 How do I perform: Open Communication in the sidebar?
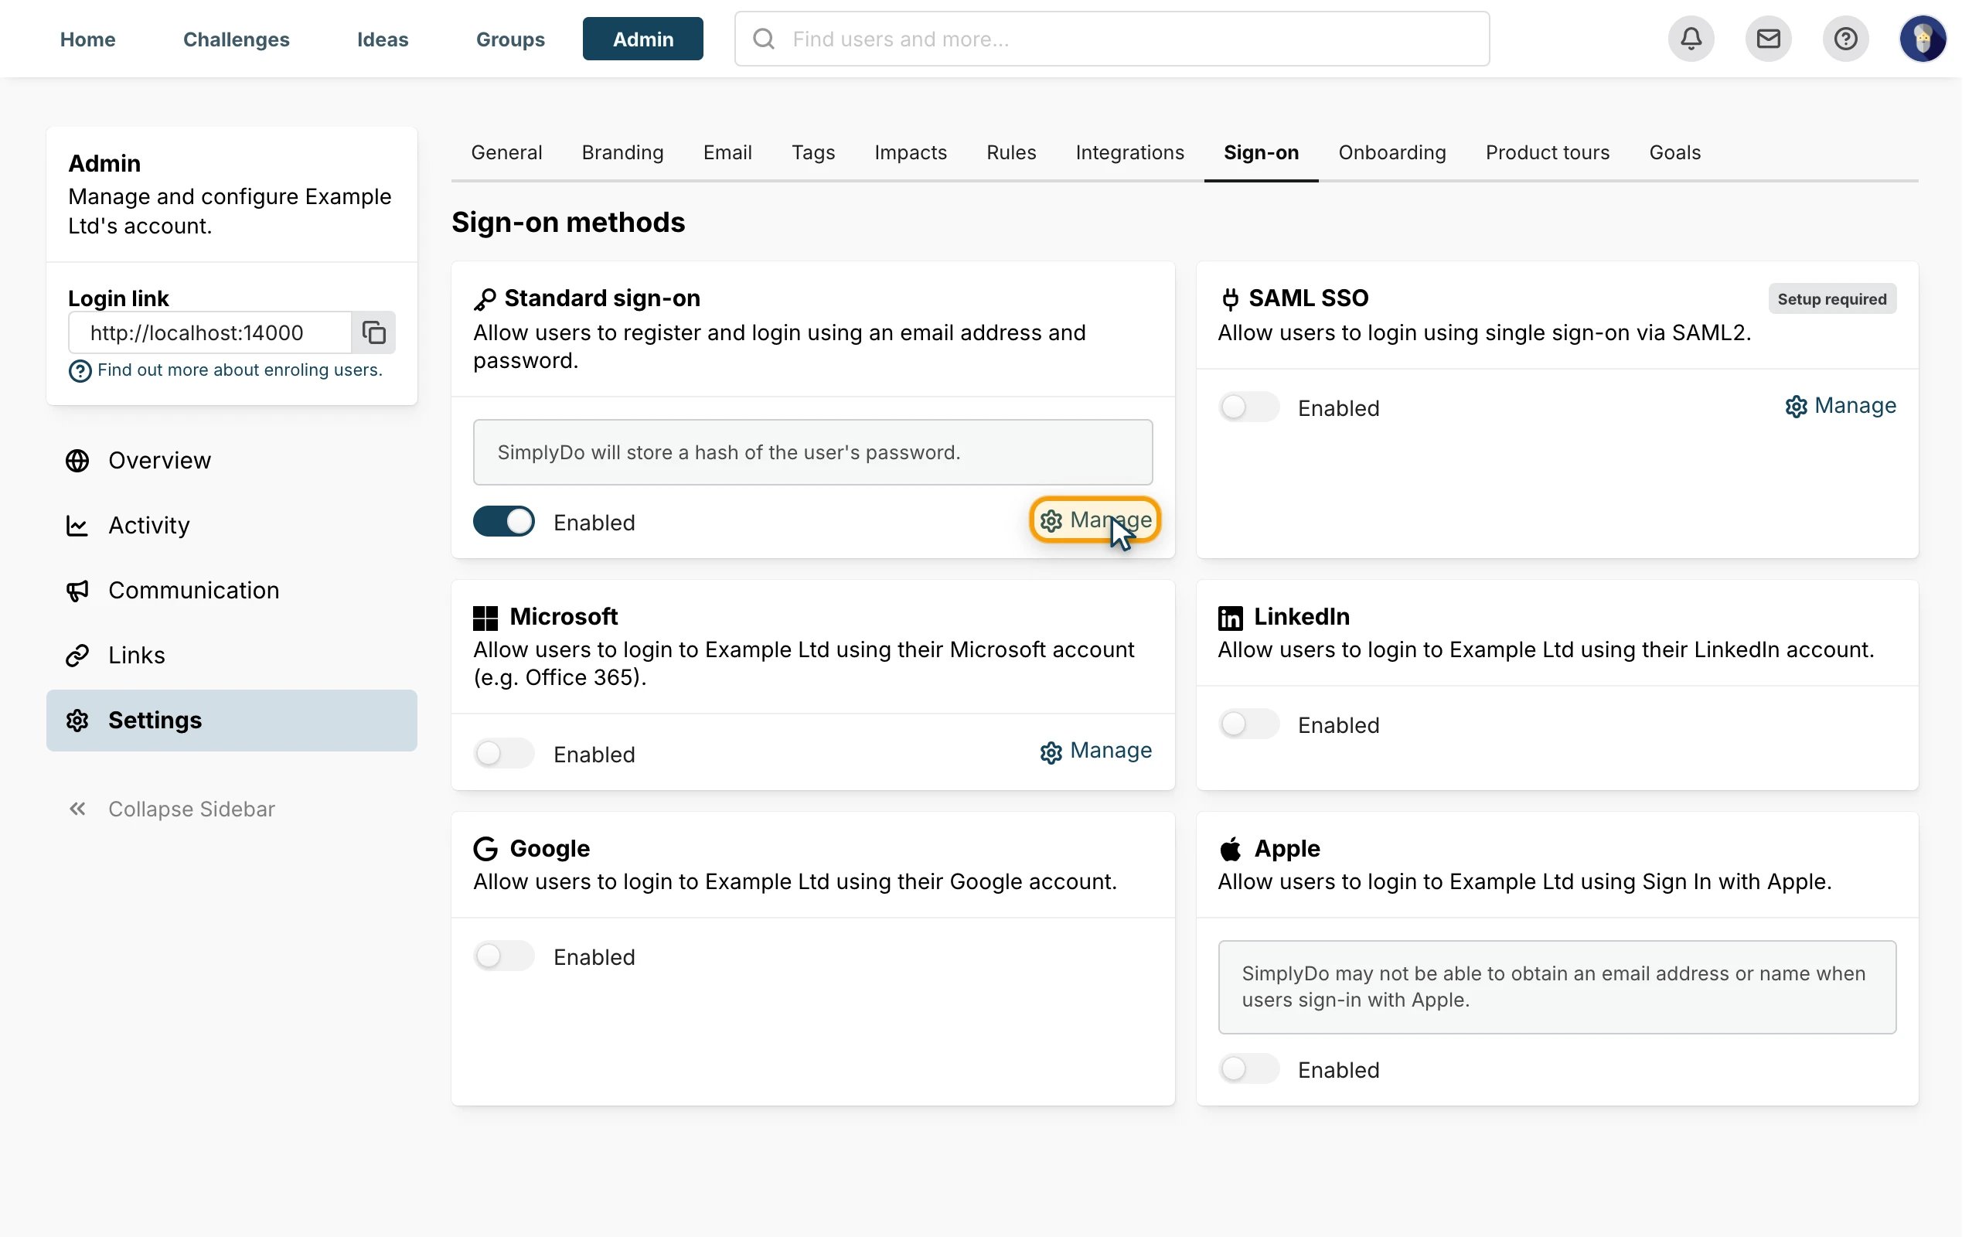coord(231,591)
